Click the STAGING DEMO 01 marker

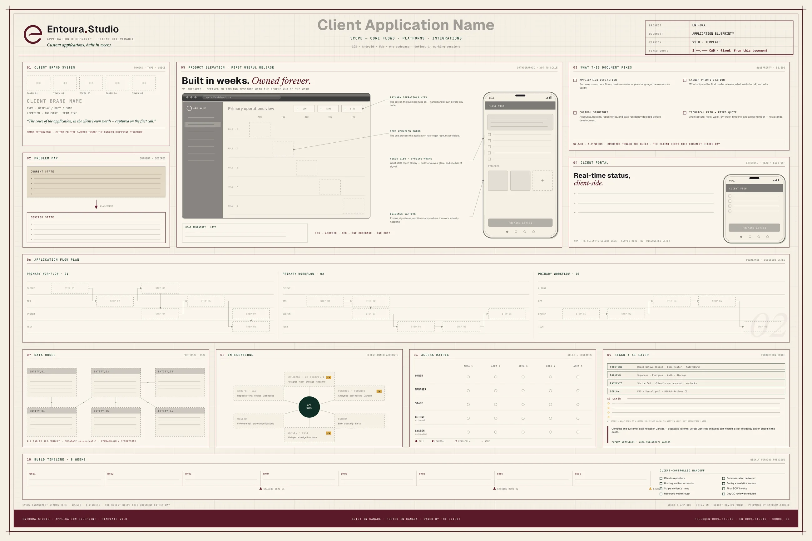(260, 489)
